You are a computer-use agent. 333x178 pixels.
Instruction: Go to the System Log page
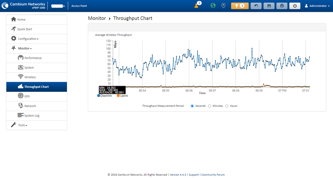click(x=32, y=116)
